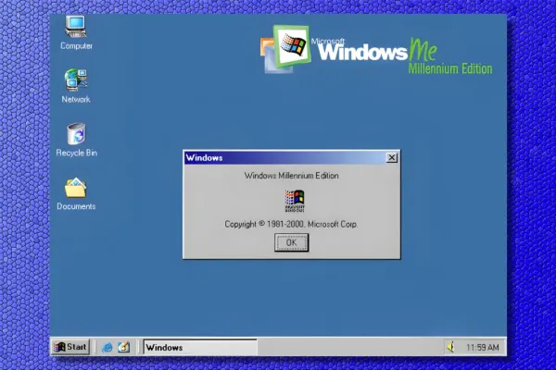Screen dimensions: 556x370
Task: Click the notepad quick launch icon
Action: coord(124,348)
